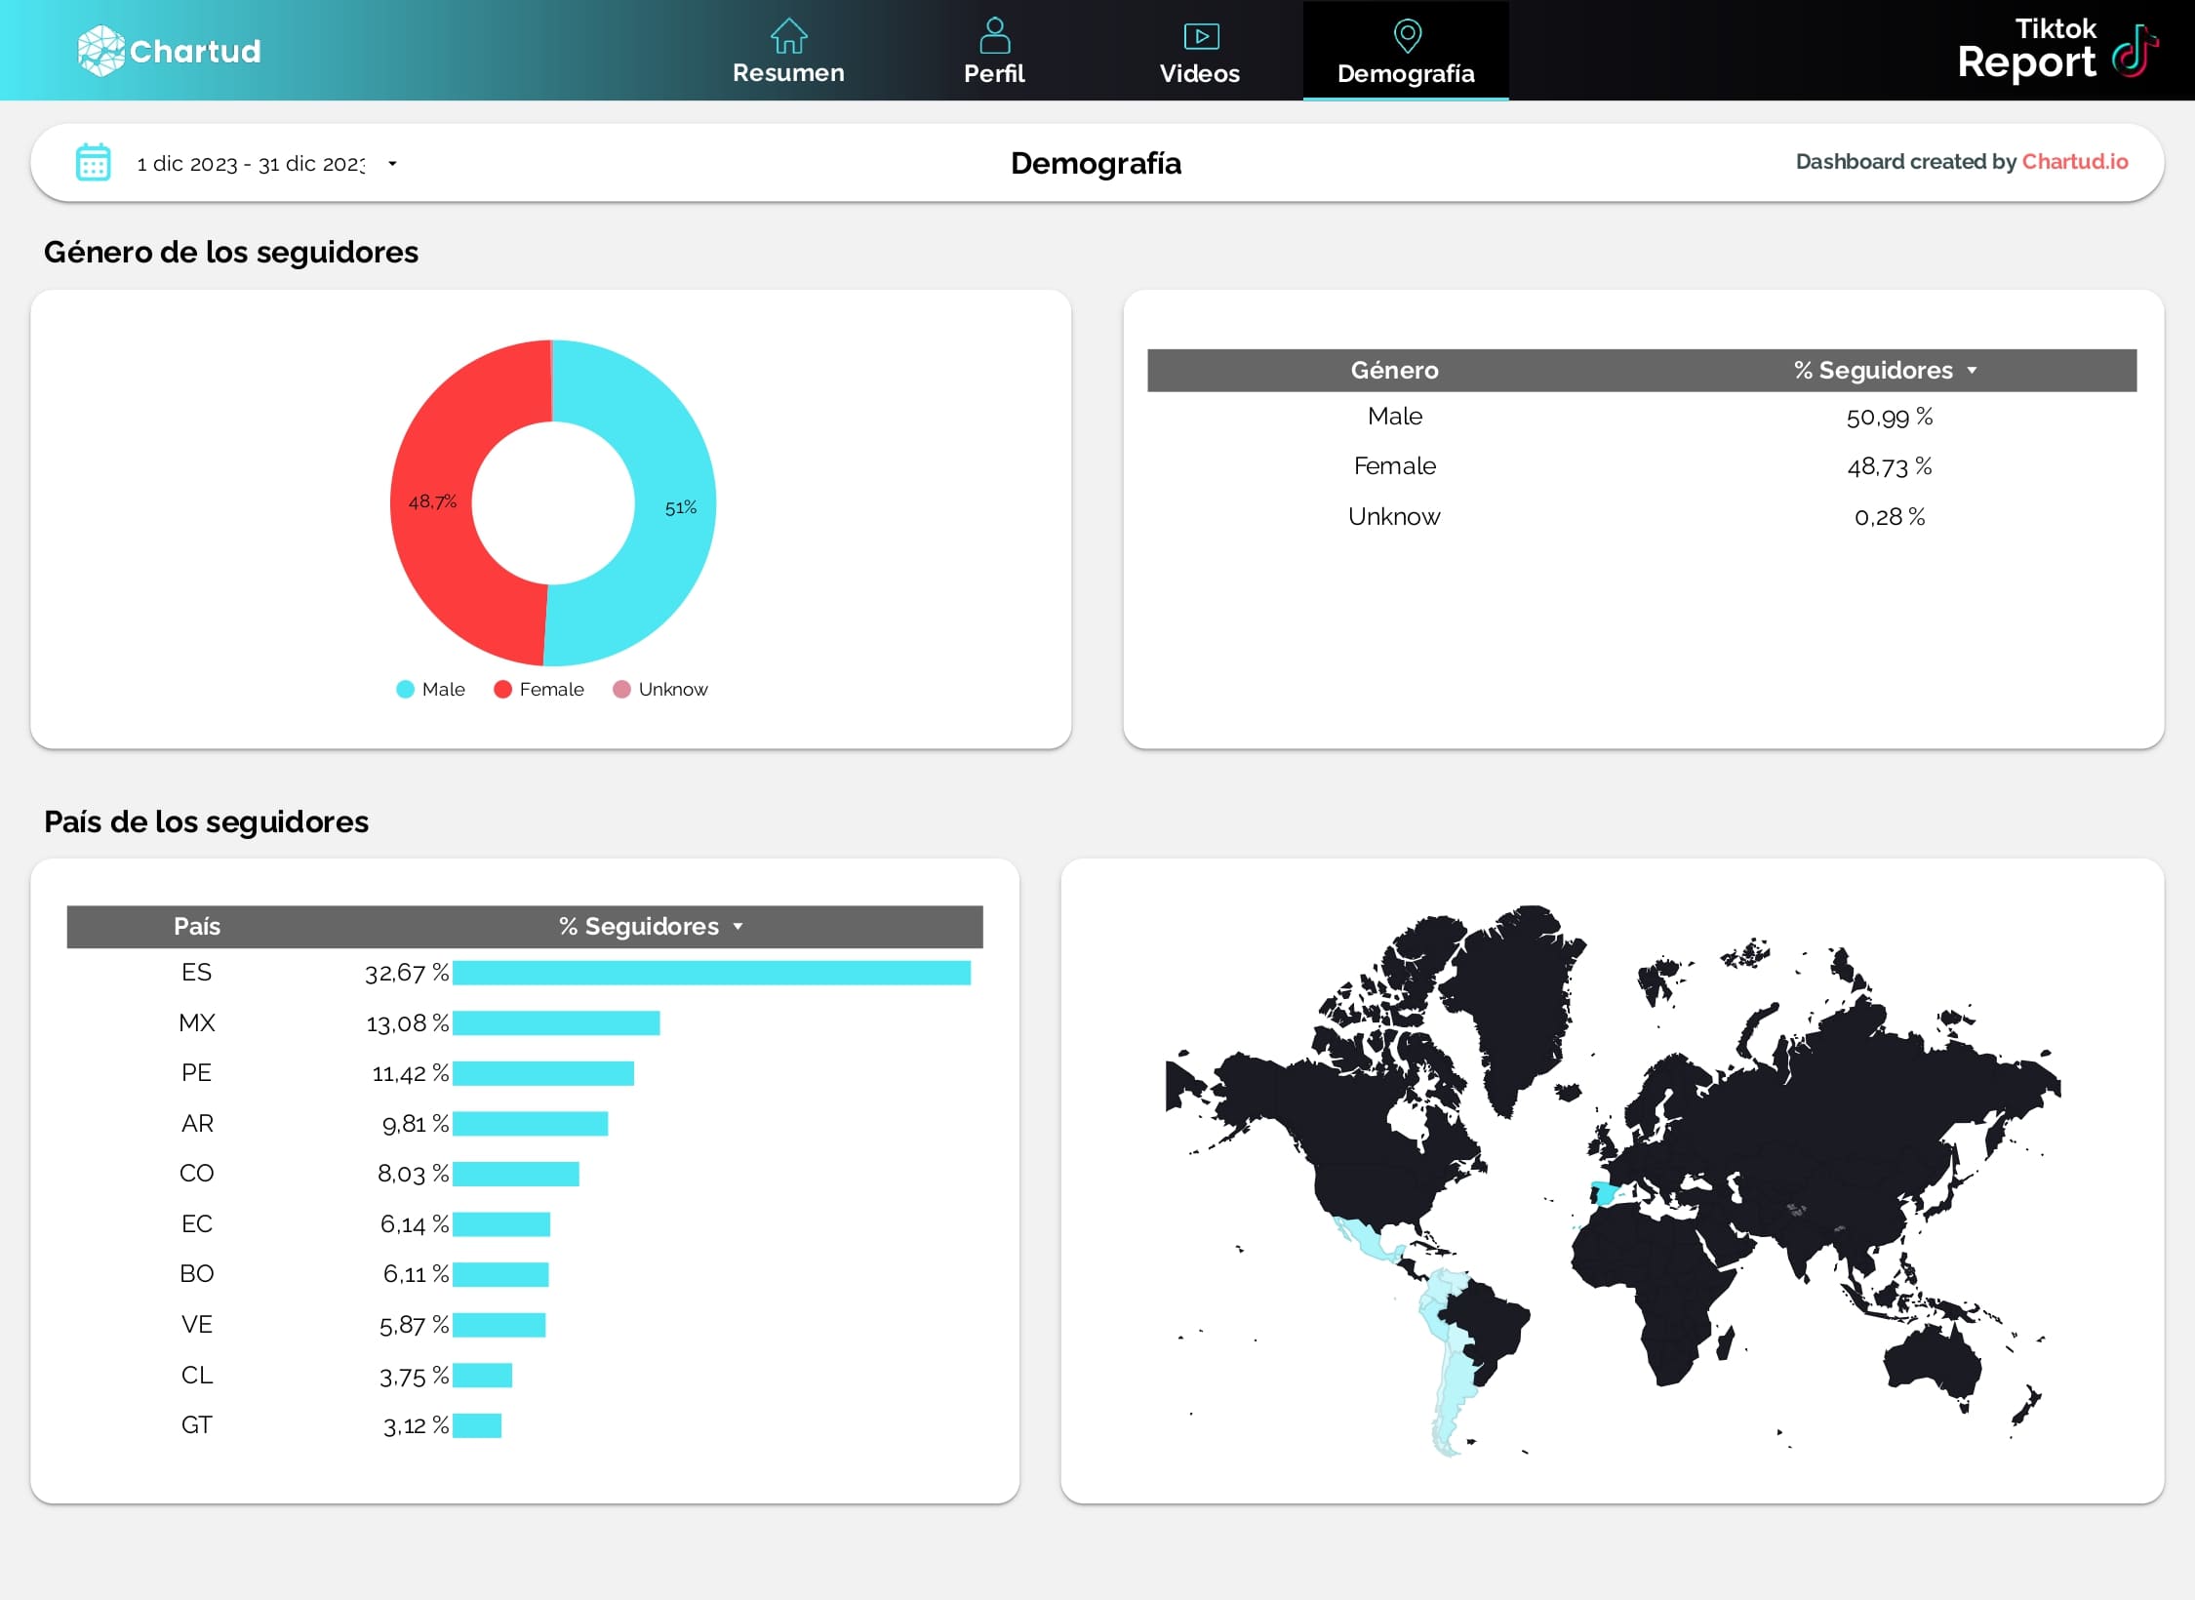Click the Resumen house icon
This screenshot has height=1600, width=2195.
[788, 36]
